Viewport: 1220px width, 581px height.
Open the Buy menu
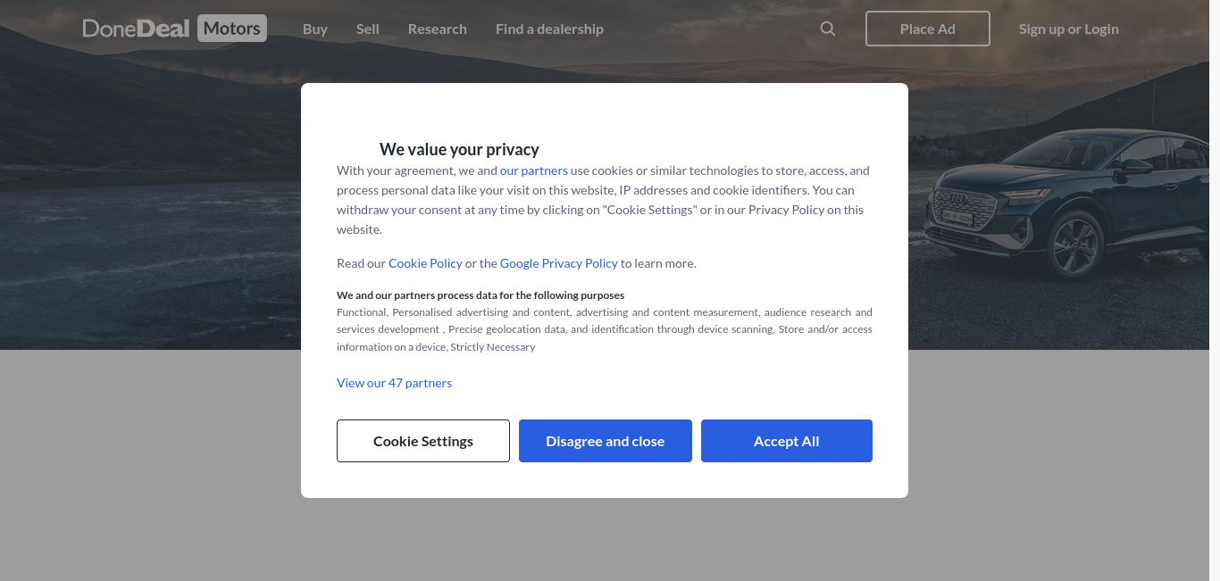click(315, 29)
